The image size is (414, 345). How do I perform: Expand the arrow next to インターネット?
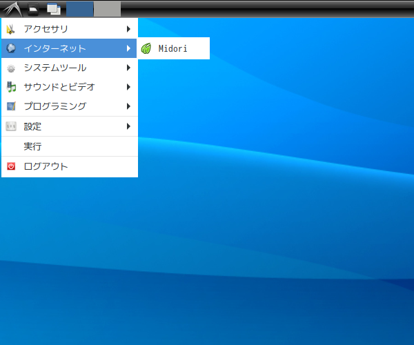point(128,48)
